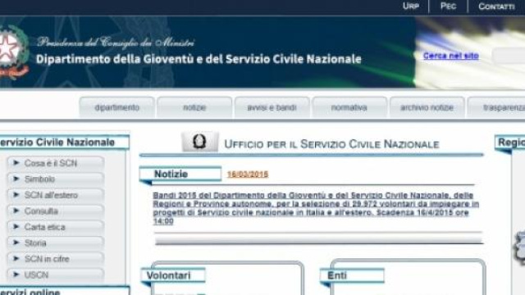Viewport: 525px width, 295px height.
Task: Click the Notizie section heading
Action: tap(180, 174)
